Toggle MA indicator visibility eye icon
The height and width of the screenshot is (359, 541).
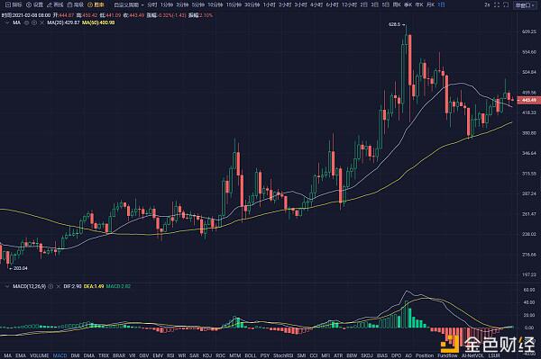(x=26, y=22)
